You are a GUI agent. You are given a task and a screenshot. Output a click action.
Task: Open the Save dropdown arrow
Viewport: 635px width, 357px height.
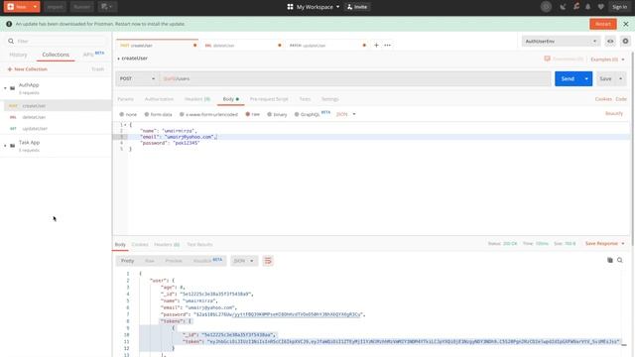point(620,78)
